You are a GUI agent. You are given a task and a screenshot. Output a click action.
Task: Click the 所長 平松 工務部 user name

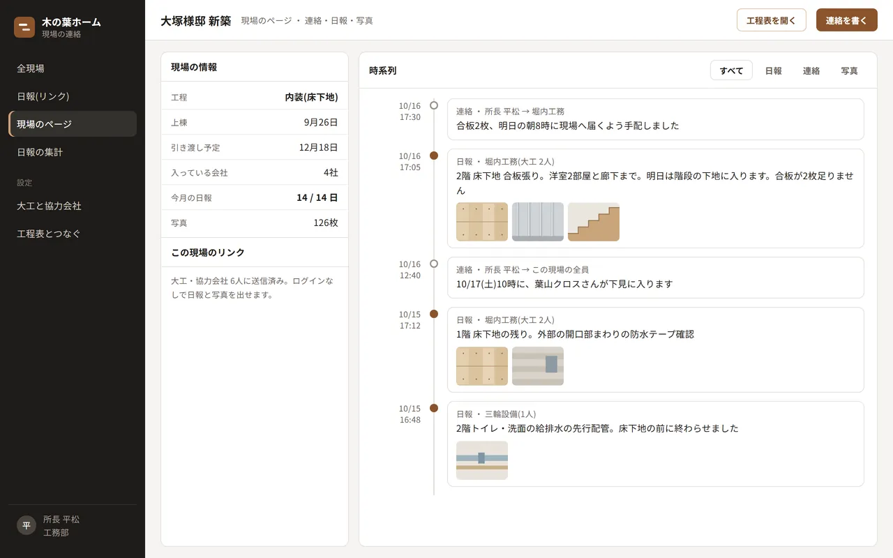(x=61, y=526)
